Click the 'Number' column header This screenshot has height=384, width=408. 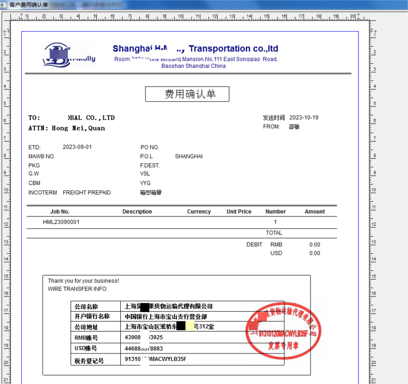tap(276, 212)
